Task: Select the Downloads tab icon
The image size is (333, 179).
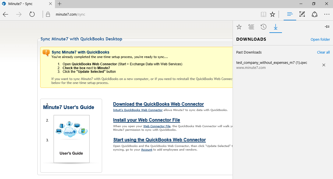Action: (276, 27)
